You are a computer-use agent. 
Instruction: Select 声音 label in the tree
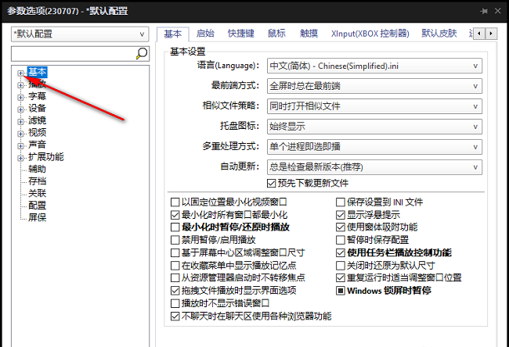tap(37, 145)
